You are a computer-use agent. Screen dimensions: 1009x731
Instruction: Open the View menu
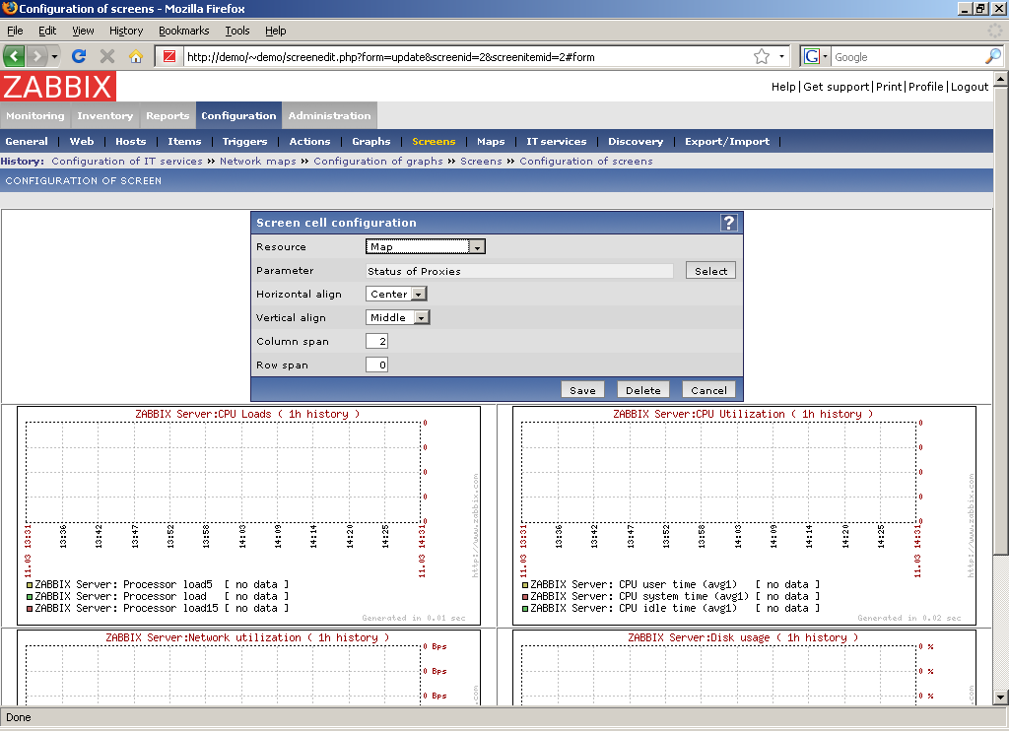pyautogui.click(x=83, y=31)
